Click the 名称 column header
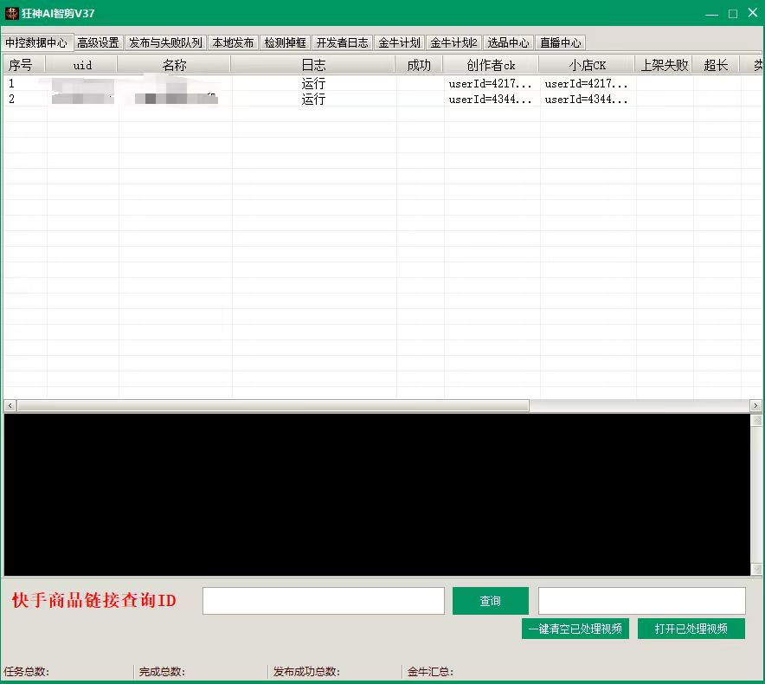The width and height of the screenshot is (765, 684). pyautogui.click(x=174, y=65)
